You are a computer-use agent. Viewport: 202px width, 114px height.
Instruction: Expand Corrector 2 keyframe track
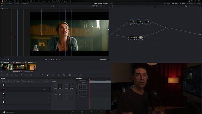[x=81, y=86]
